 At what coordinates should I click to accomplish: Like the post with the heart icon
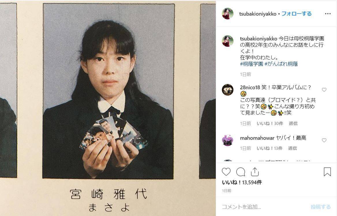[226, 172]
